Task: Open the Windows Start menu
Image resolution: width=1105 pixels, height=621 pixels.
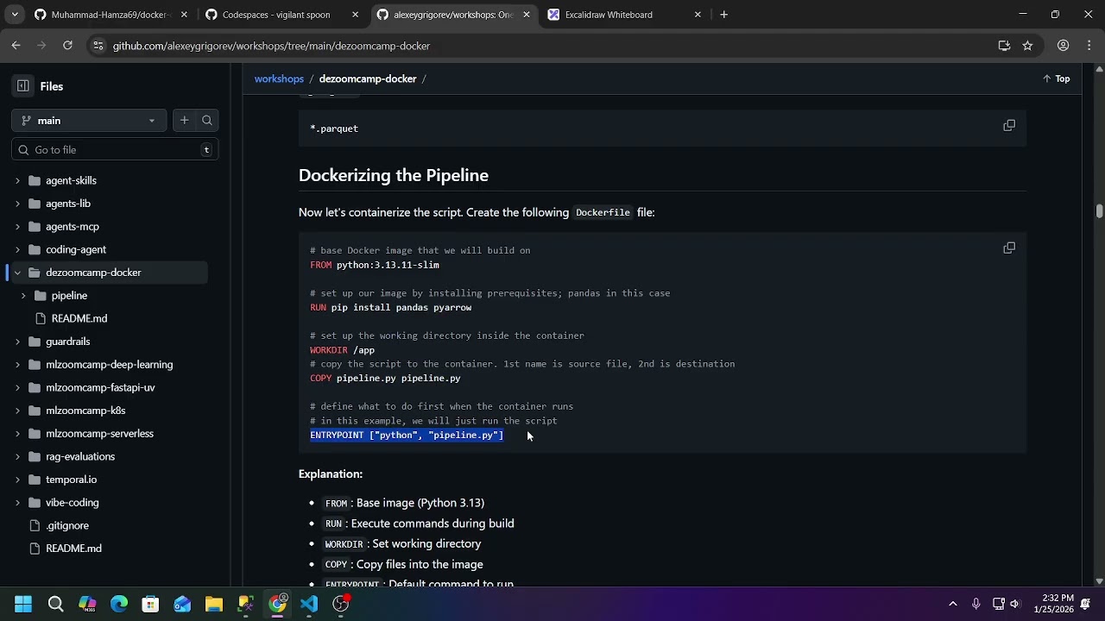Action: (x=23, y=604)
